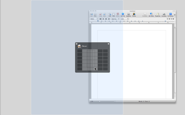Open document Properties icon
185x115 pixels.
pyautogui.click(x=158, y=15)
